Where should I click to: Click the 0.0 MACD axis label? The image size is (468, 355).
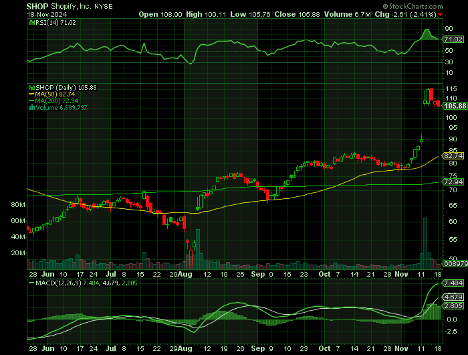pos(451,319)
